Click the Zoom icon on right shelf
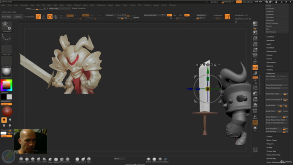293x165 pixels. (255, 38)
